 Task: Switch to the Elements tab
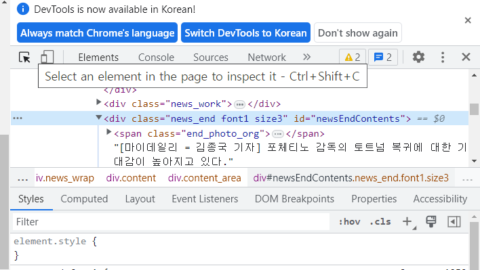tap(98, 58)
